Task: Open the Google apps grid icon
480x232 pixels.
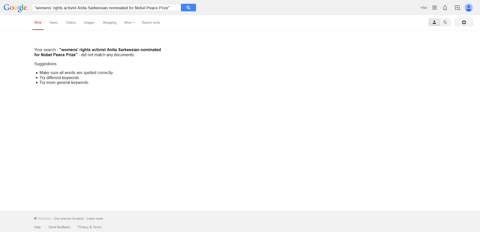Action: click(434, 8)
